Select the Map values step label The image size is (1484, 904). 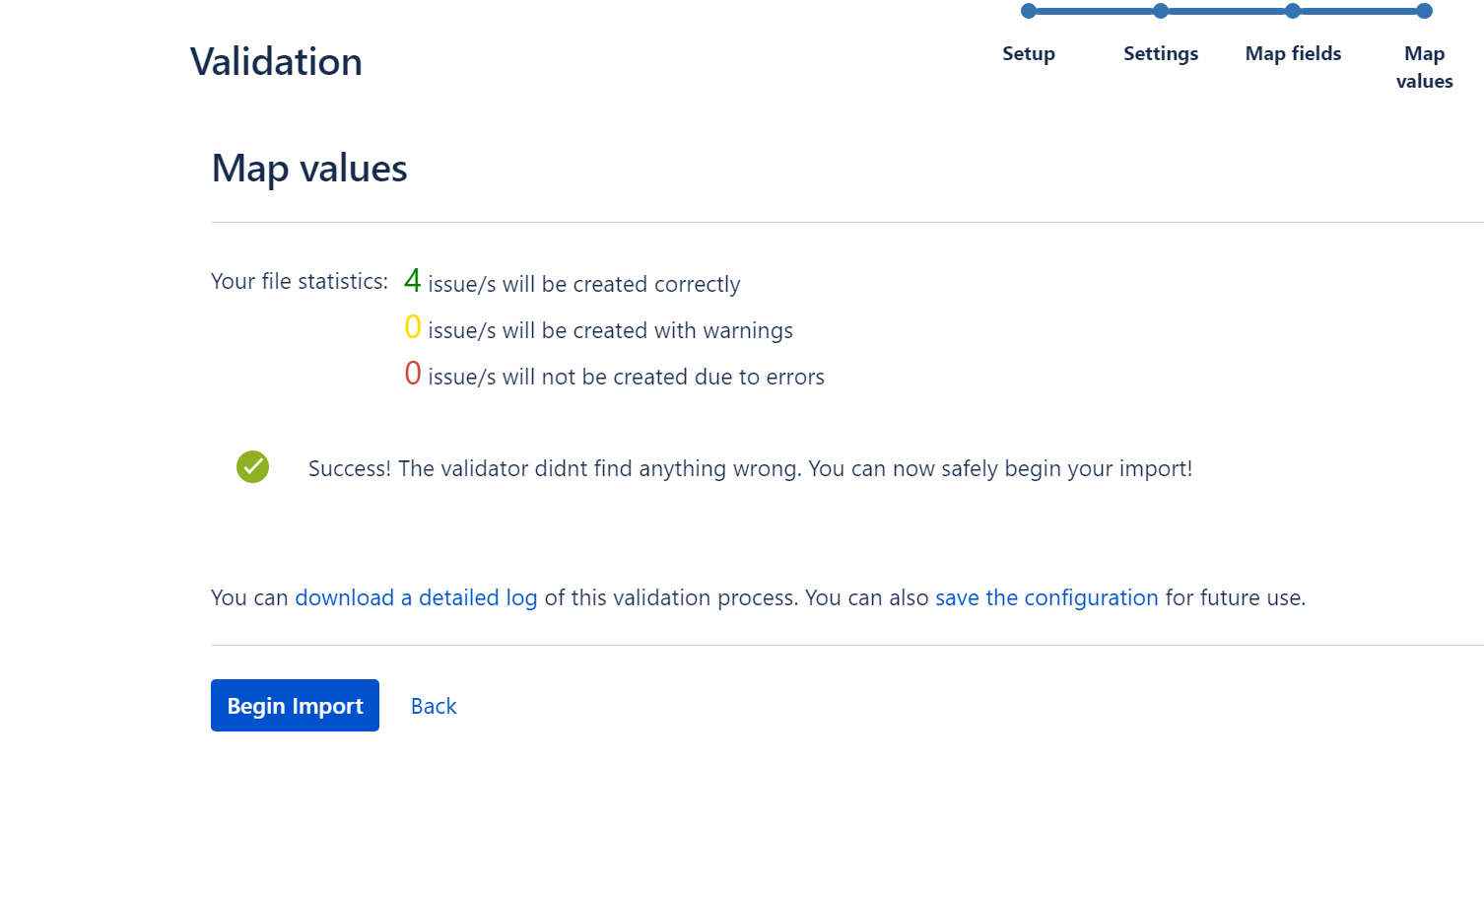point(1425,67)
